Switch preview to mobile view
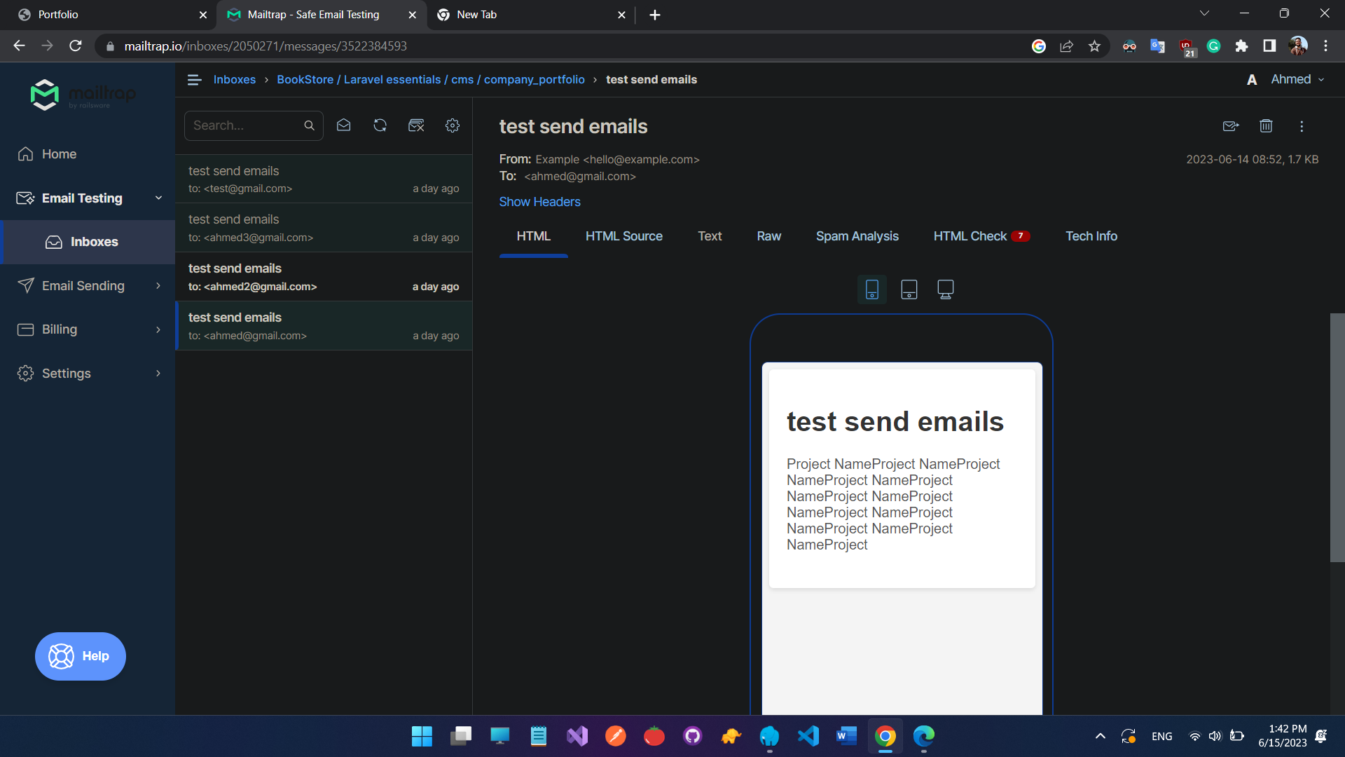 click(x=872, y=289)
